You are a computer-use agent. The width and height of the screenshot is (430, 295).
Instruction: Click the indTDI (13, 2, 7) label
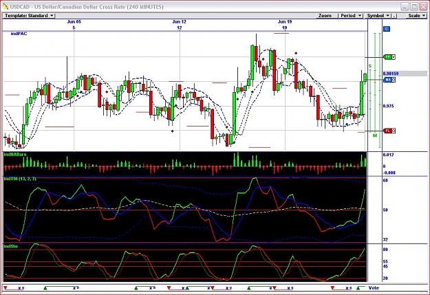click(x=20, y=179)
